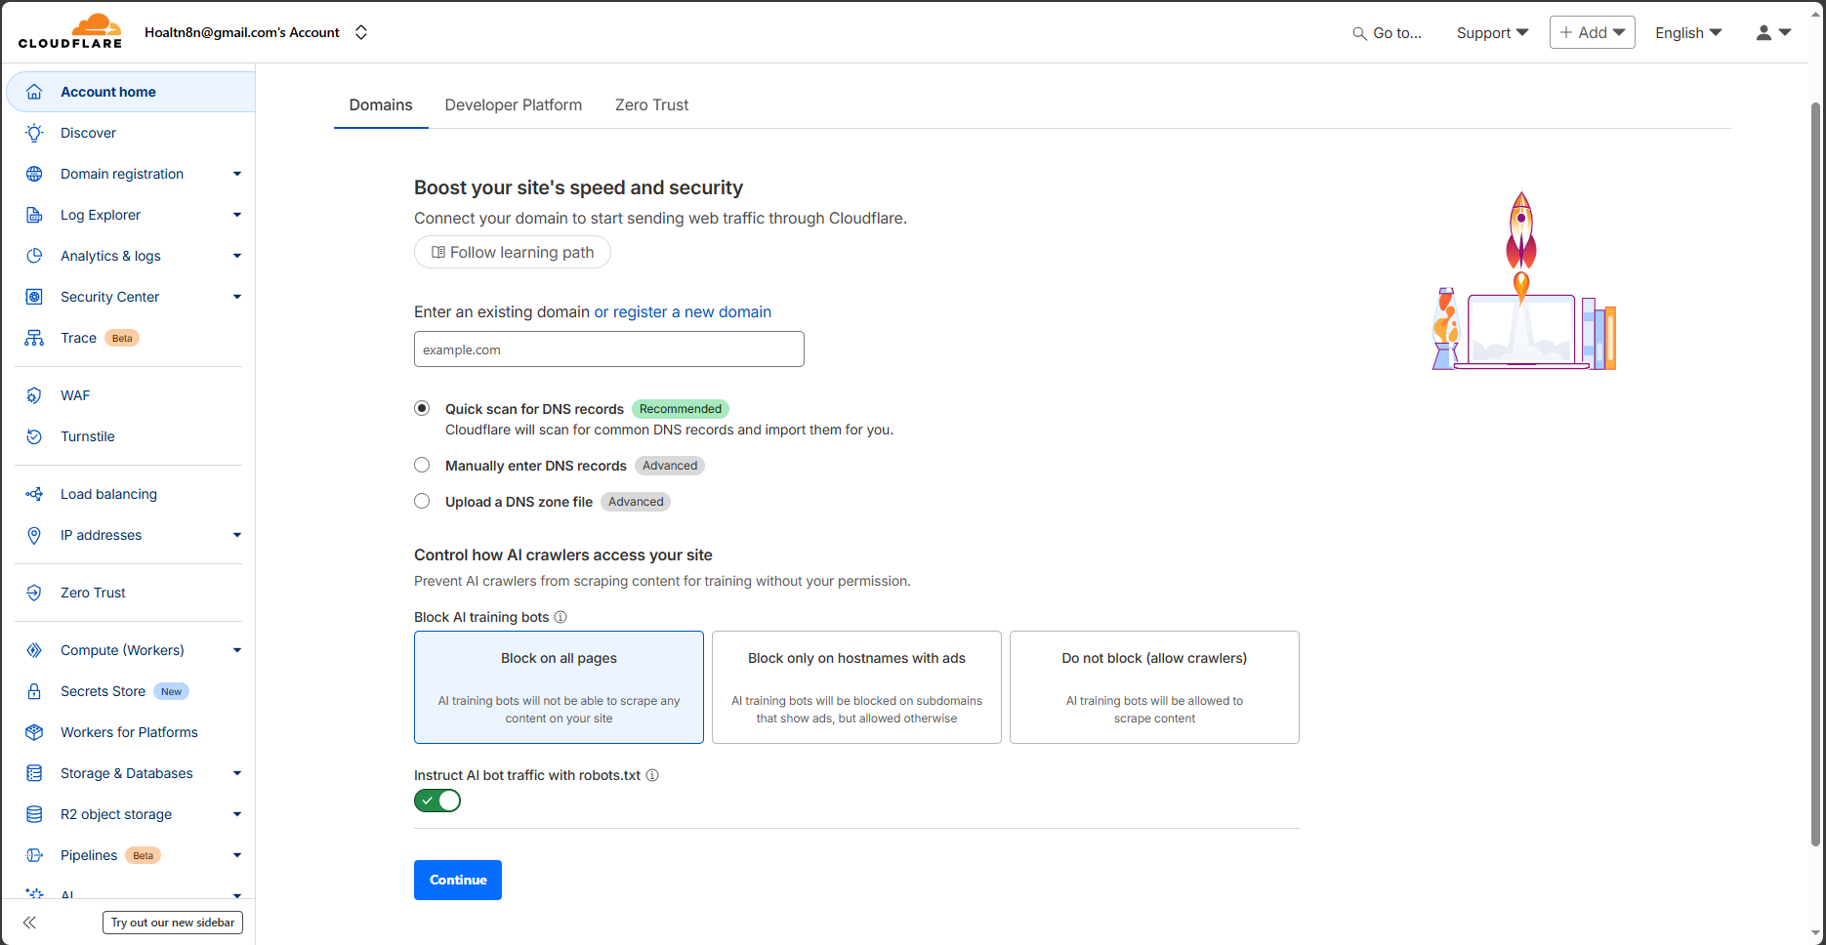Open Account home in sidebar
This screenshot has height=945, width=1826.
tap(130, 92)
